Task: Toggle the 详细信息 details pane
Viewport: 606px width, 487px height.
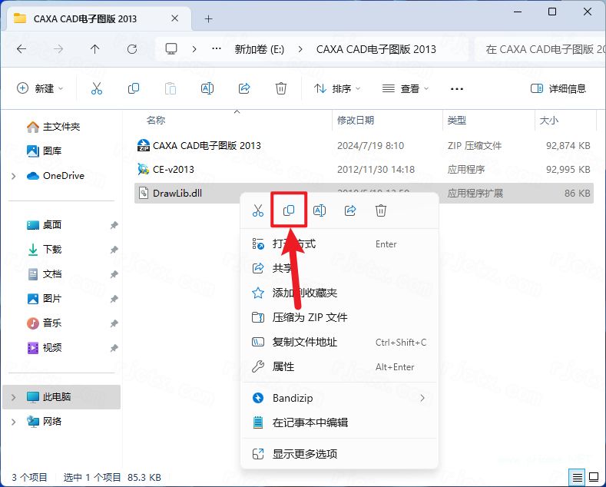Action: (x=558, y=88)
